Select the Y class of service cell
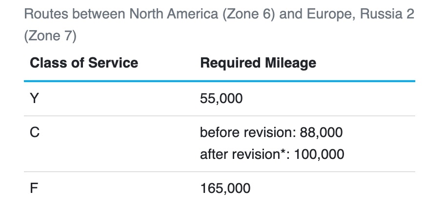 point(34,99)
